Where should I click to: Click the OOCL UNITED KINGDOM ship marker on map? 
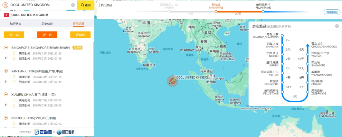tap(172, 81)
